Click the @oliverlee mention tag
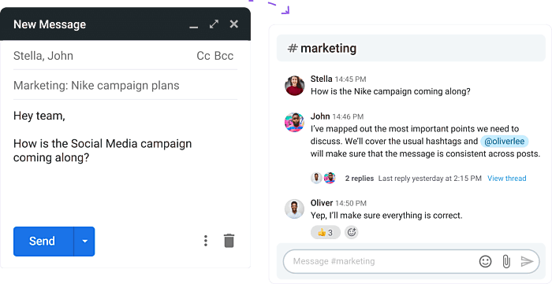 pyautogui.click(x=505, y=142)
